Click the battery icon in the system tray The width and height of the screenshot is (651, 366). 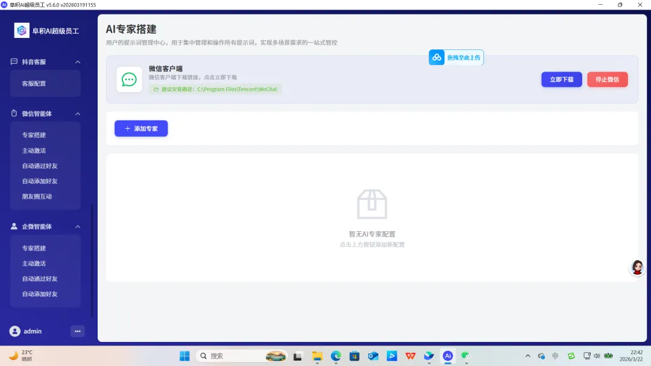[x=609, y=356]
